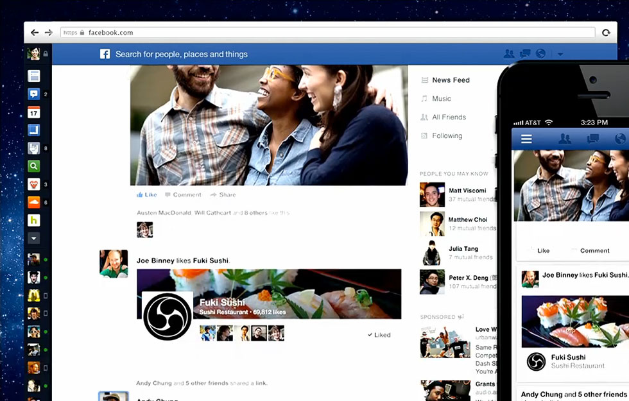Open friend requests icon in Facebook toolbar
This screenshot has height=401, width=629.
(x=509, y=53)
